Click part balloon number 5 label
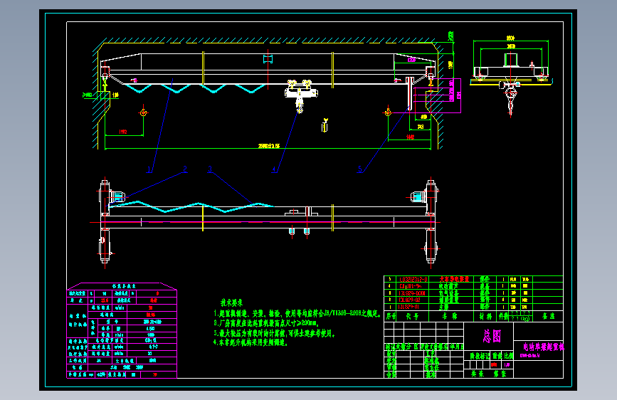 coord(359,169)
